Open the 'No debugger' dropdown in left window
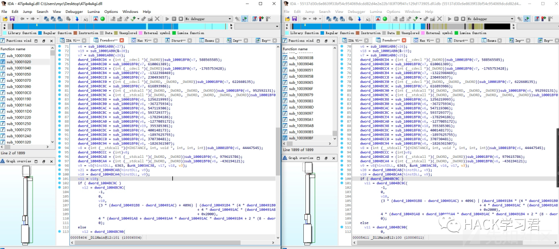Image resolution: width=559 pixels, height=249 pixels. 208,19
